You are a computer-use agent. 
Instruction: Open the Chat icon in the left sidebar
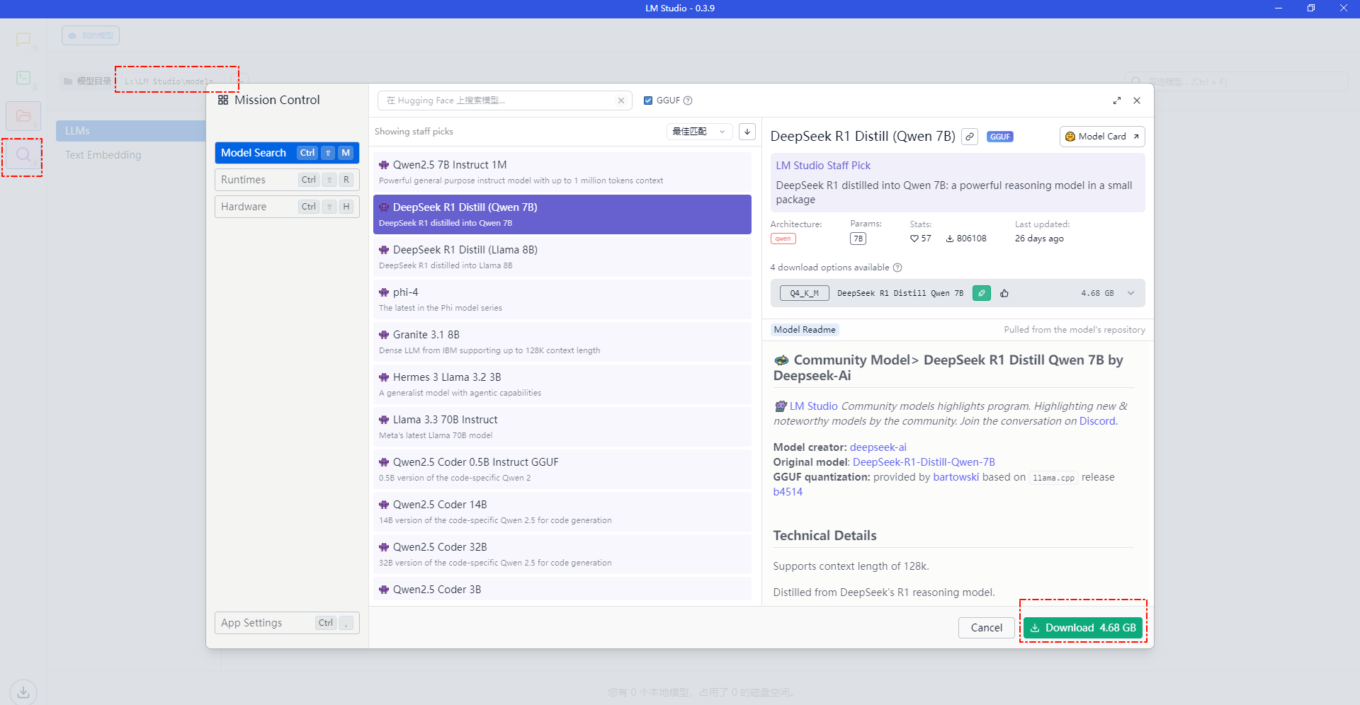(x=23, y=40)
